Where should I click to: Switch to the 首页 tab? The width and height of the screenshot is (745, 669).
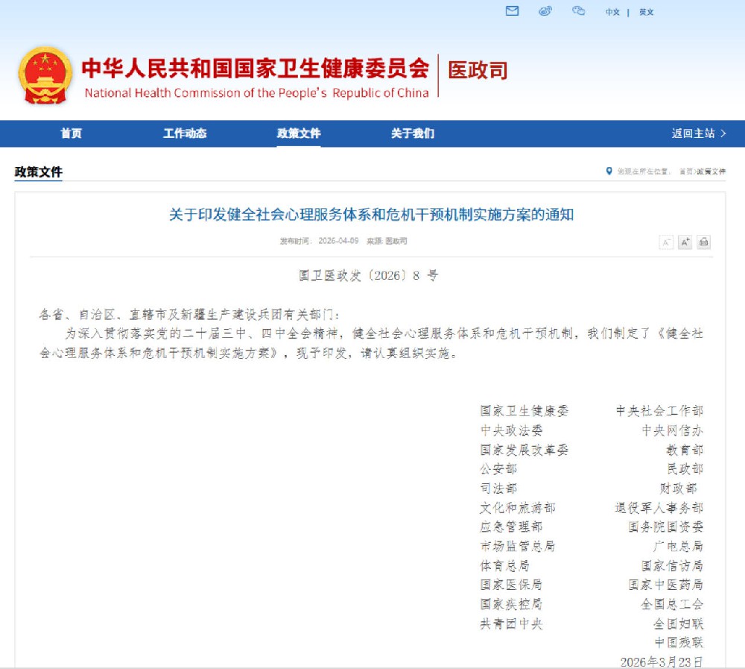point(72,134)
